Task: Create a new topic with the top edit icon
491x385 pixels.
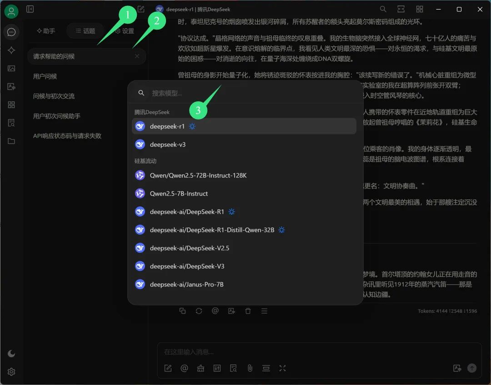Action: [x=141, y=9]
